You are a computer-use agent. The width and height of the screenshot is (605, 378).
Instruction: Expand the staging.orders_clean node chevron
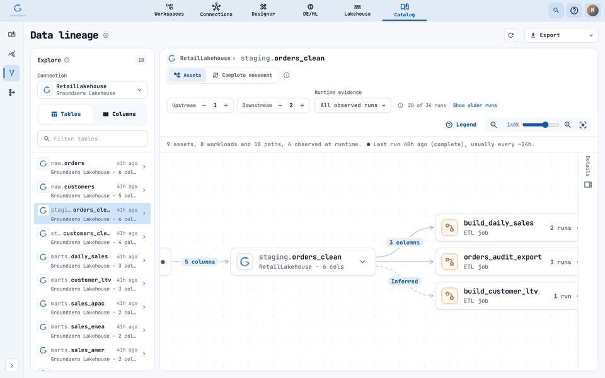pyautogui.click(x=363, y=262)
